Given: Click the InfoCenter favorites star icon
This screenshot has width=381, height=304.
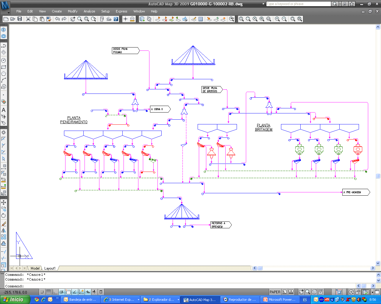Looking at the screenshot, I should 352,4.
